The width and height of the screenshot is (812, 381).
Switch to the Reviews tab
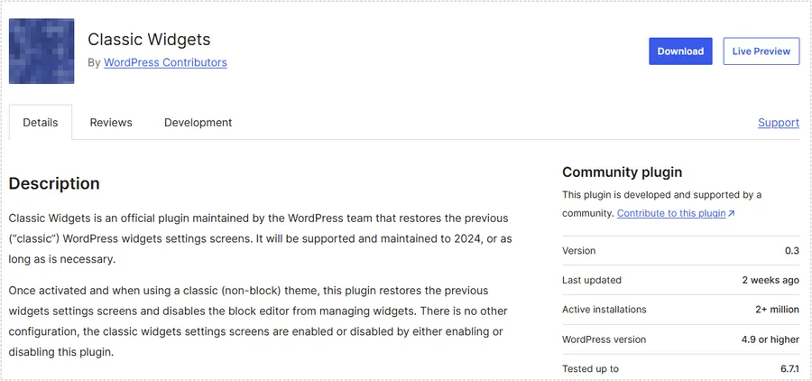click(x=111, y=123)
